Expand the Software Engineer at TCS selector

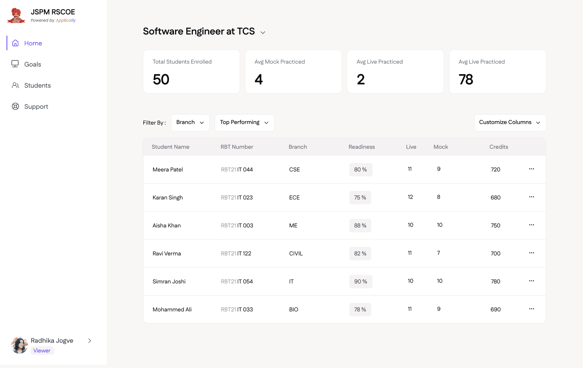tap(263, 32)
